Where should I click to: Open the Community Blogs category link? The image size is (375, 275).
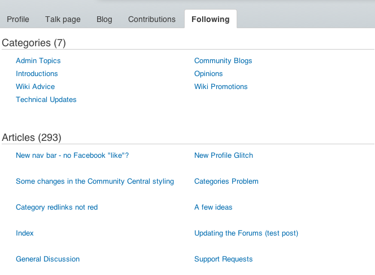pos(223,61)
